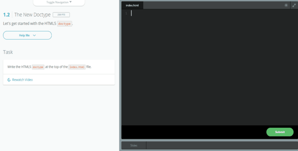Click the 'Task' heading
The image size is (298, 151).
coord(8,52)
